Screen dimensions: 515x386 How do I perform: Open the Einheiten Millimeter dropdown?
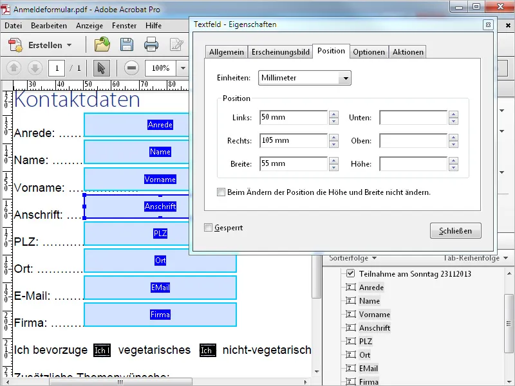click(346, 78)
